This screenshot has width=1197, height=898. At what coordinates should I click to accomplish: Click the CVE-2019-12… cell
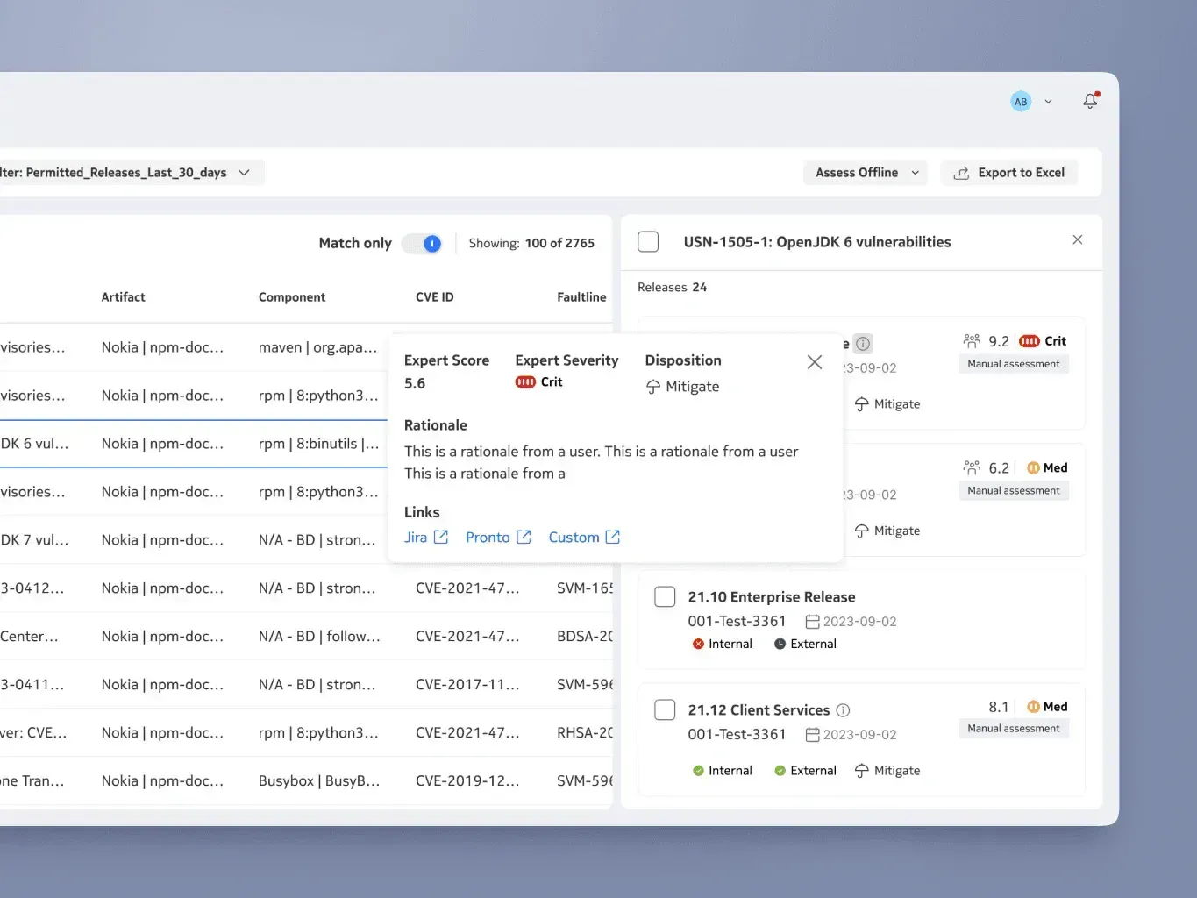tap(467, 780)
